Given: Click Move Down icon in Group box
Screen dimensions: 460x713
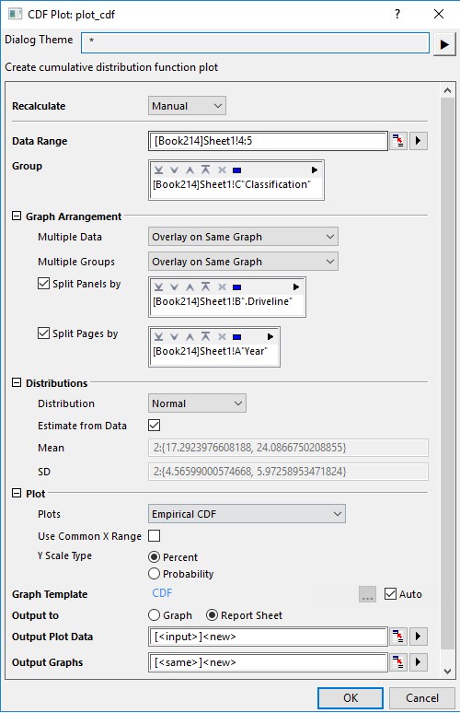Looking at the screenshot, I should pyautogui.click(x=175, y=170).
